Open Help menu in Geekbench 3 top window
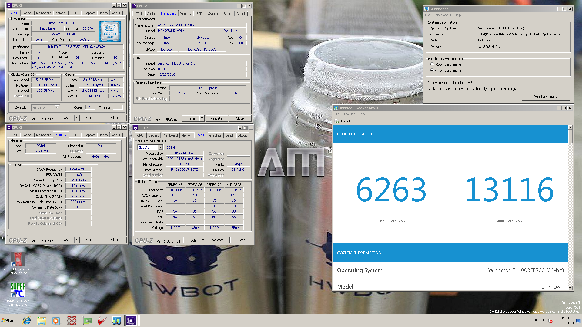582x327 pixels. tap(457, 15)
